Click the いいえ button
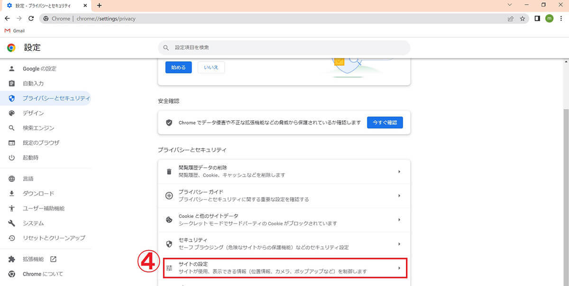The height and width of the screenshot is (286, 569). pos(211,67)
